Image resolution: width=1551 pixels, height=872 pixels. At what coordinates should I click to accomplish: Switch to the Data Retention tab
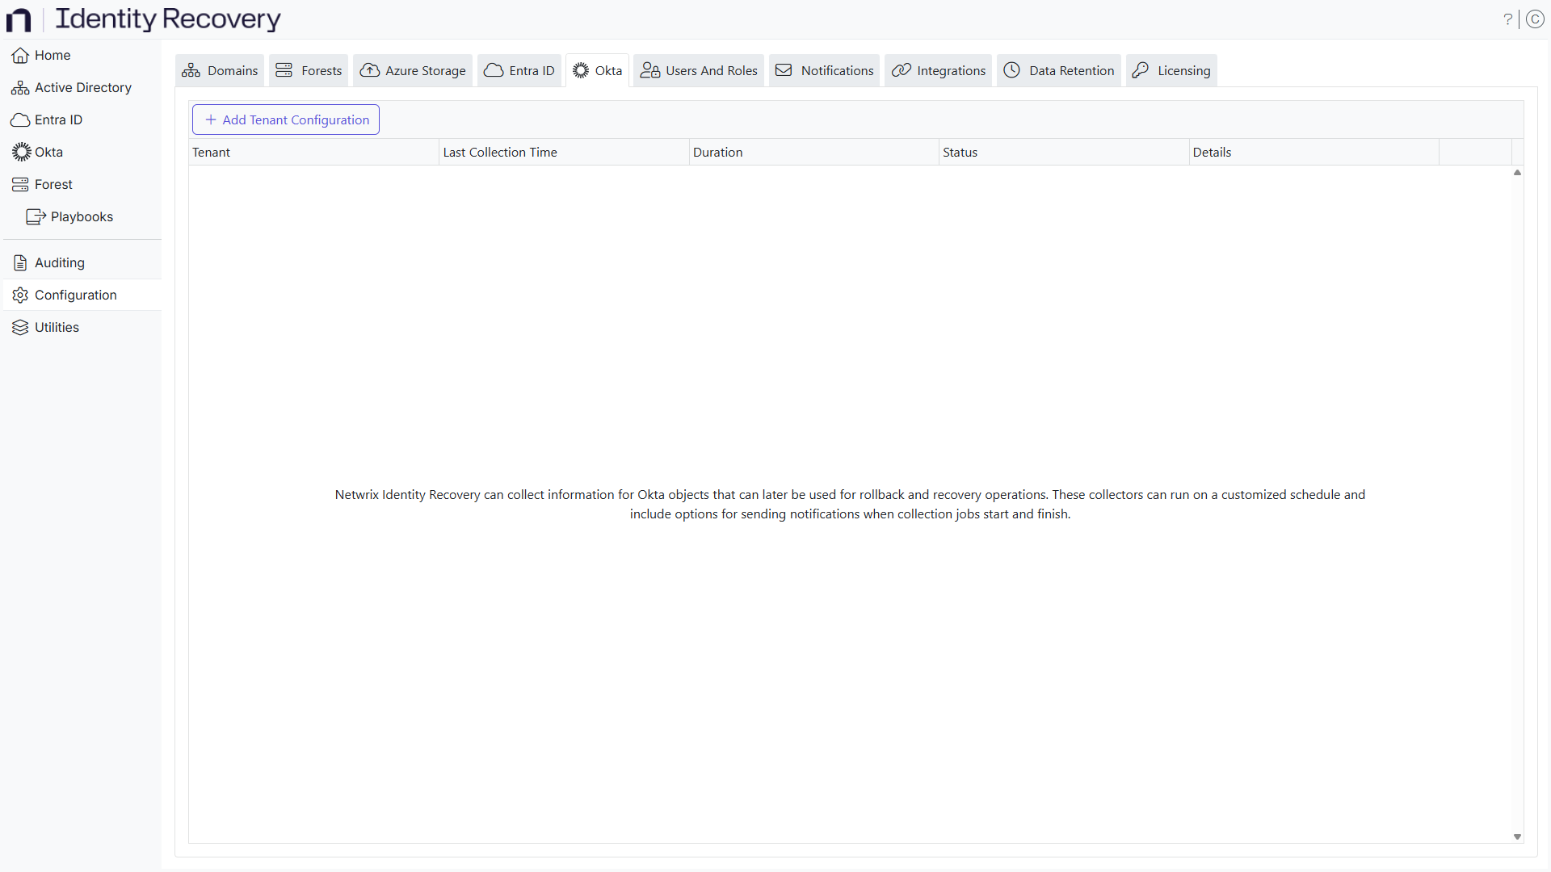1058,70
